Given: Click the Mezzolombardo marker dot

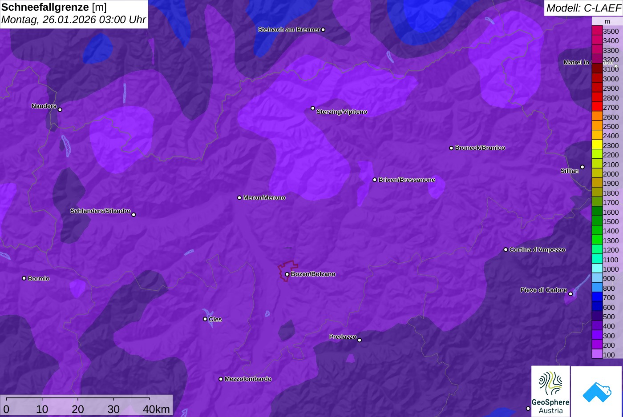Looking at the screenshot, I should click(x=221, y=379).
